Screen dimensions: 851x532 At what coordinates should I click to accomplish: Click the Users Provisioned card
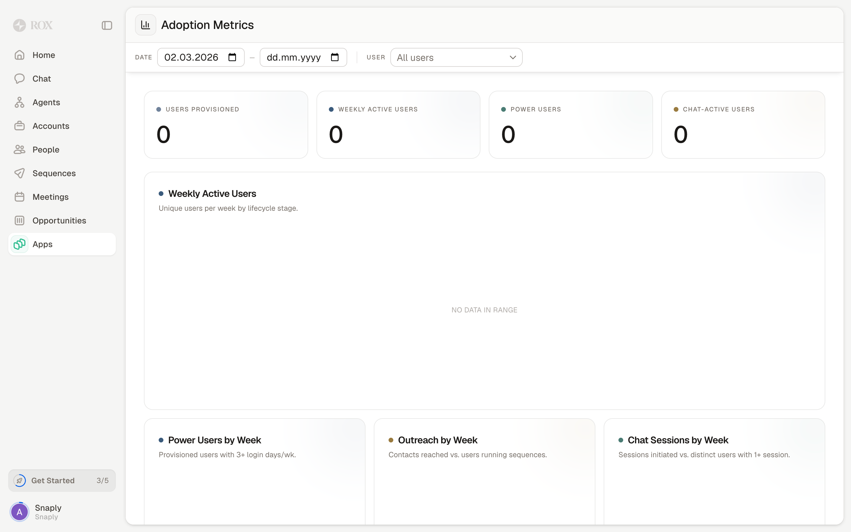tap(226, 124)
